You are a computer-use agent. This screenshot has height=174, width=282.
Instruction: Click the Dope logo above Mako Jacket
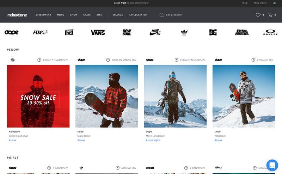81,60
